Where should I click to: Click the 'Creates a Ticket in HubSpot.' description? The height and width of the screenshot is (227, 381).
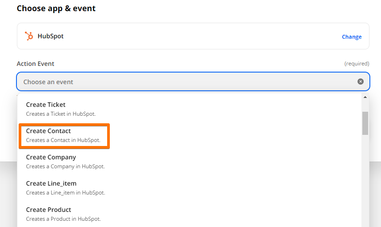pos(61,114)
